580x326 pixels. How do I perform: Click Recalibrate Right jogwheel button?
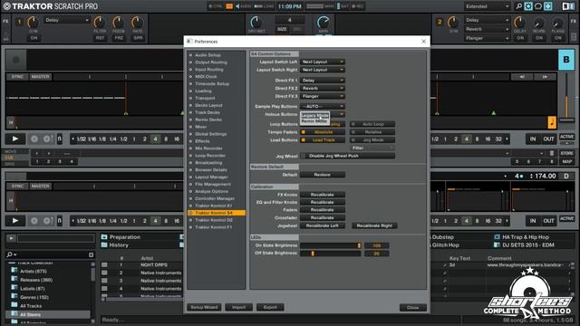[x=374, y=225]
